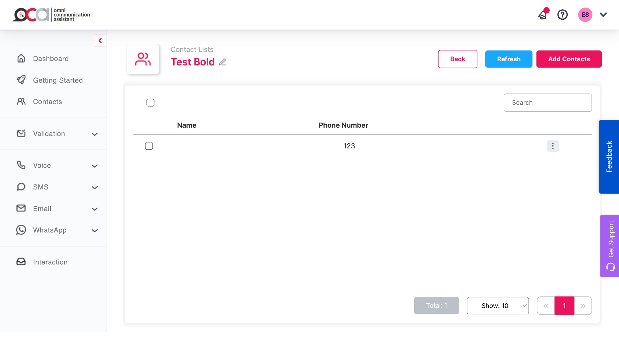Expand the WhatsApp submenu
619x338 pixels.
(x=95, y=230)
